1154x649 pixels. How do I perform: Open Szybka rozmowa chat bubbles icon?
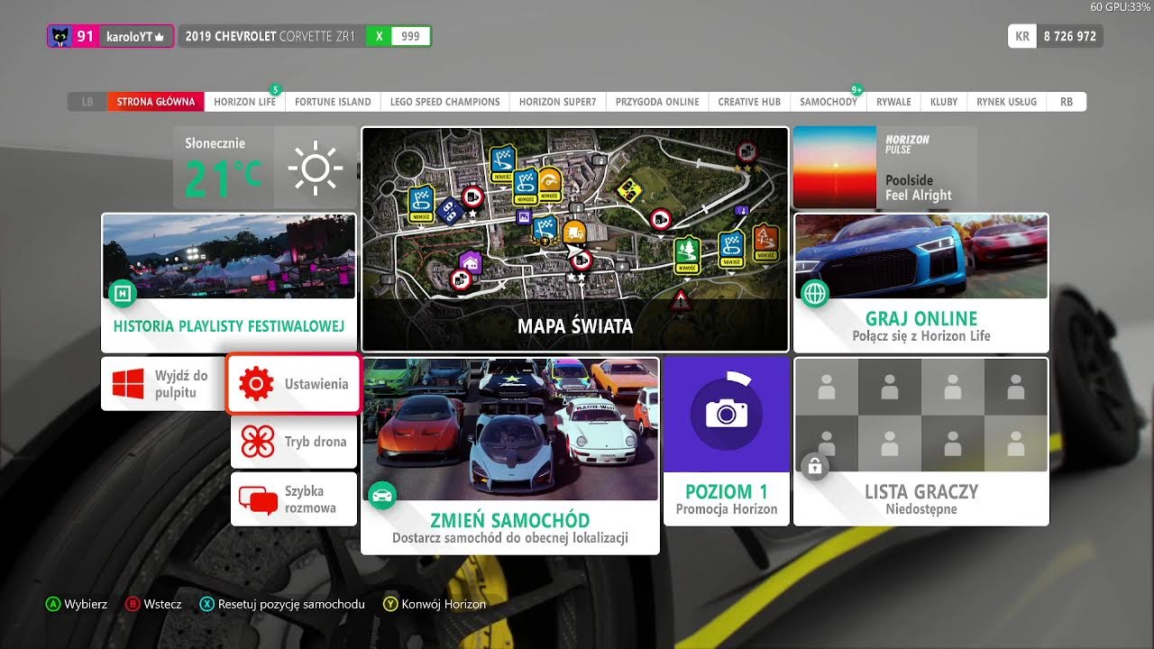257,499
